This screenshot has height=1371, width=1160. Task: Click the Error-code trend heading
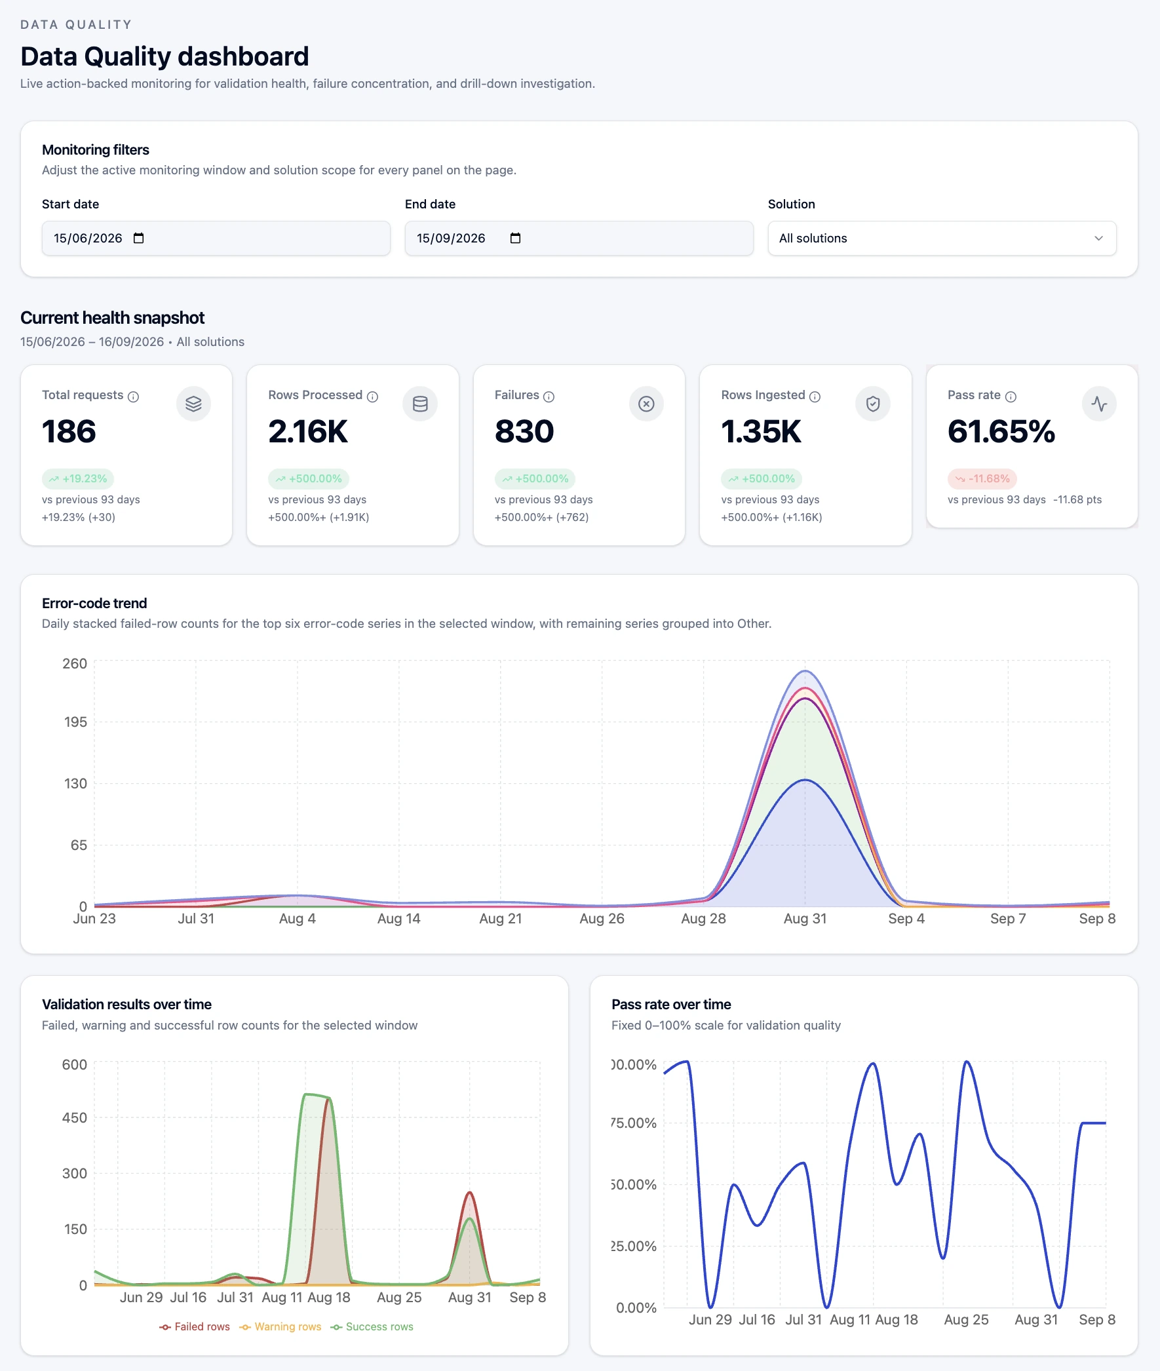[94, 604]
